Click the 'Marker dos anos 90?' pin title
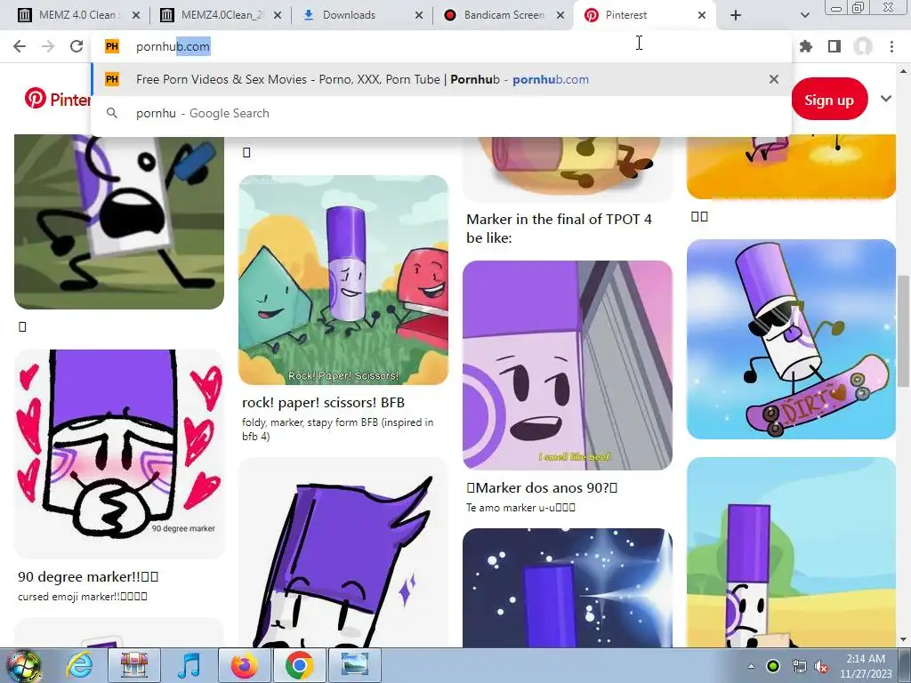This screenshot has width=911, height=683. (x=542, y=488)
